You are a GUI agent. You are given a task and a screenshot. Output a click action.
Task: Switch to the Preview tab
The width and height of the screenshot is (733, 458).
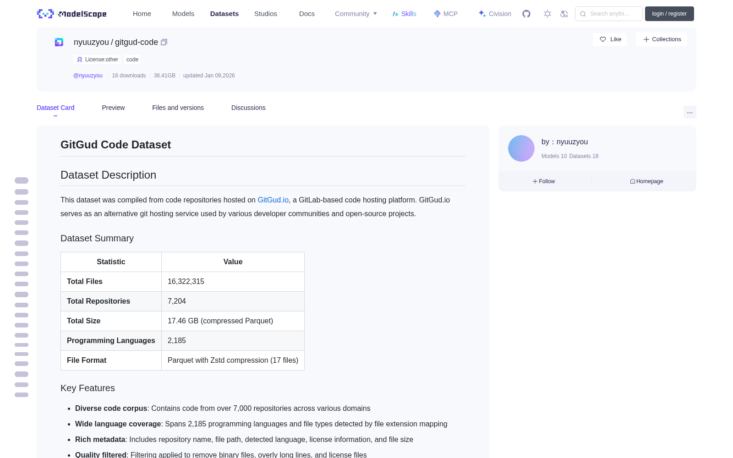coord(113,108)
